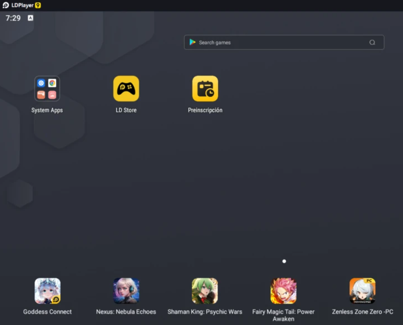Click the pink gallery icon in System Apps folder

[x=52, y=94]
